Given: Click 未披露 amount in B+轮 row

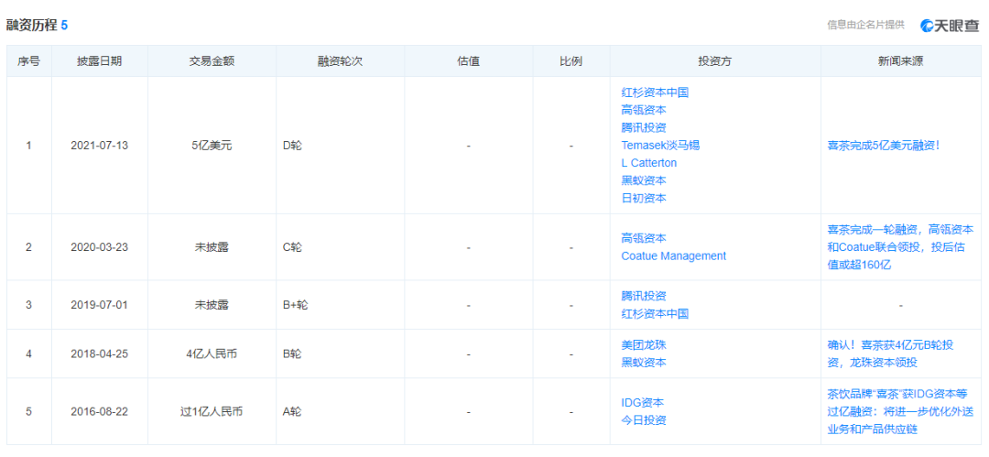Looking at the screenshot, I should [x=212, y=304].
